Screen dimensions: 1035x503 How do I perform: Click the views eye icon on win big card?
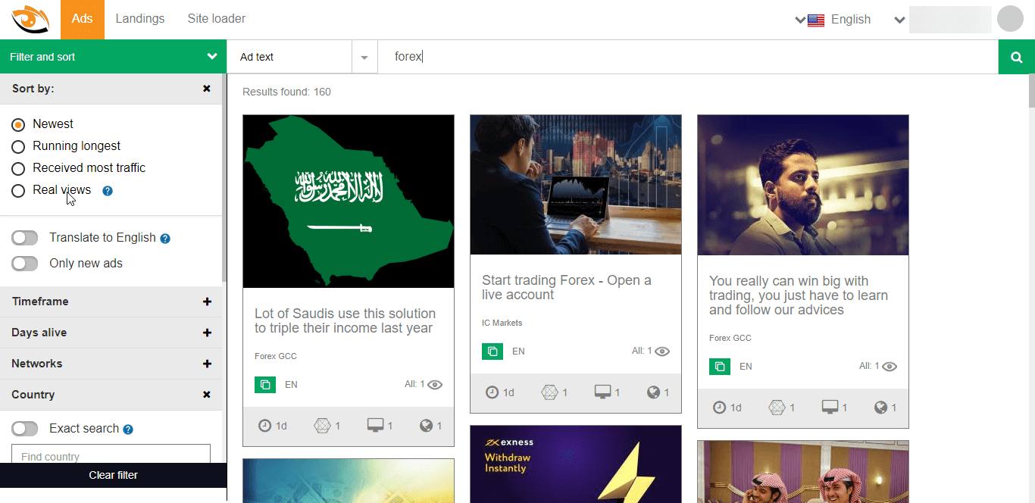[890, 367]
